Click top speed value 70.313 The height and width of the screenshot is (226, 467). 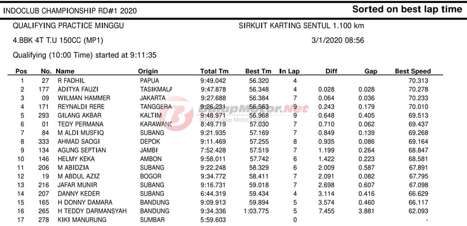click(x=418, y=81)
